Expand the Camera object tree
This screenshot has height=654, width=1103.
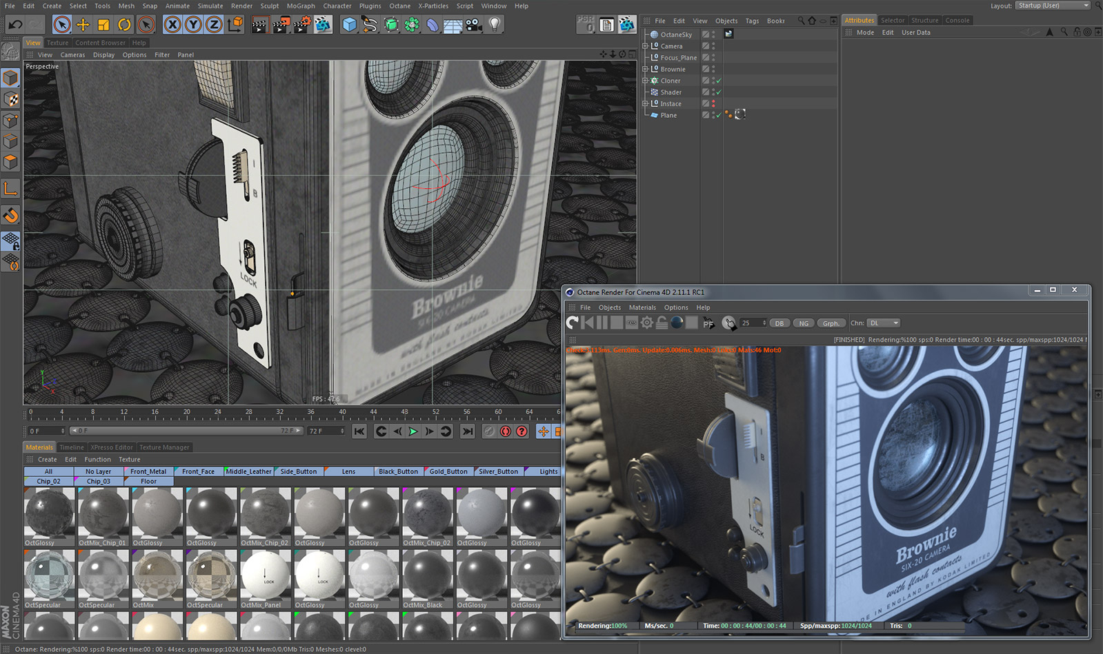point(646,46)
